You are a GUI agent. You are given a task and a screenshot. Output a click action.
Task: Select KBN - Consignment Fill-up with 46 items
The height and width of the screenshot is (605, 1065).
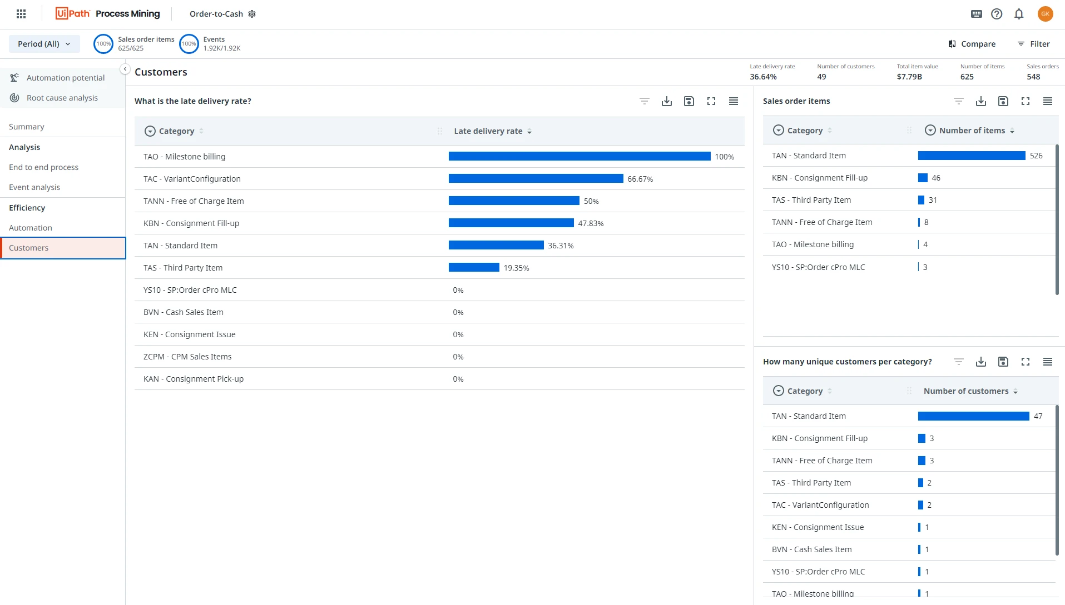tap(909, 178)
